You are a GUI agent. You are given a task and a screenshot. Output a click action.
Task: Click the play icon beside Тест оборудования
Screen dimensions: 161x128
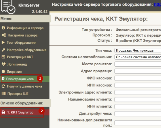pyautogui.click(x=3, y=42)
